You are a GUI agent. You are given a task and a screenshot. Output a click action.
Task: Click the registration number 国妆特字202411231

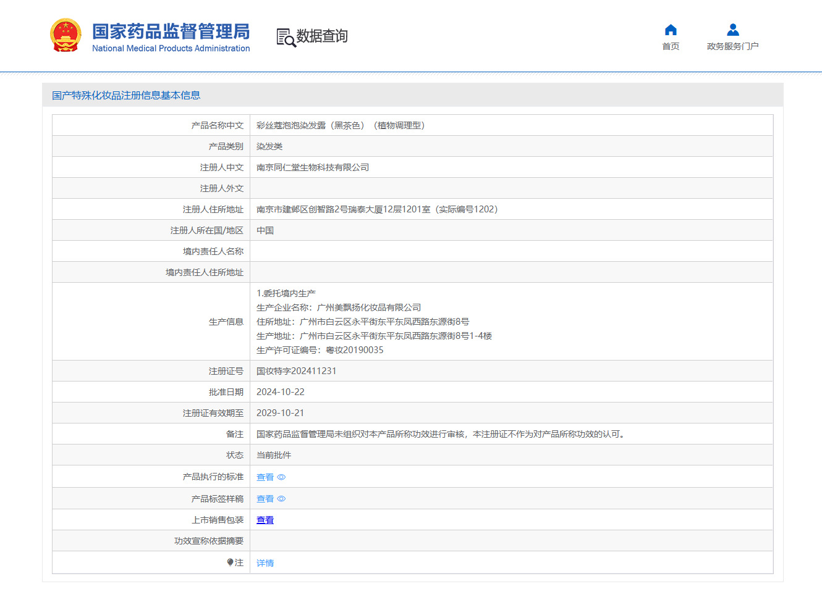click(296, 371)
